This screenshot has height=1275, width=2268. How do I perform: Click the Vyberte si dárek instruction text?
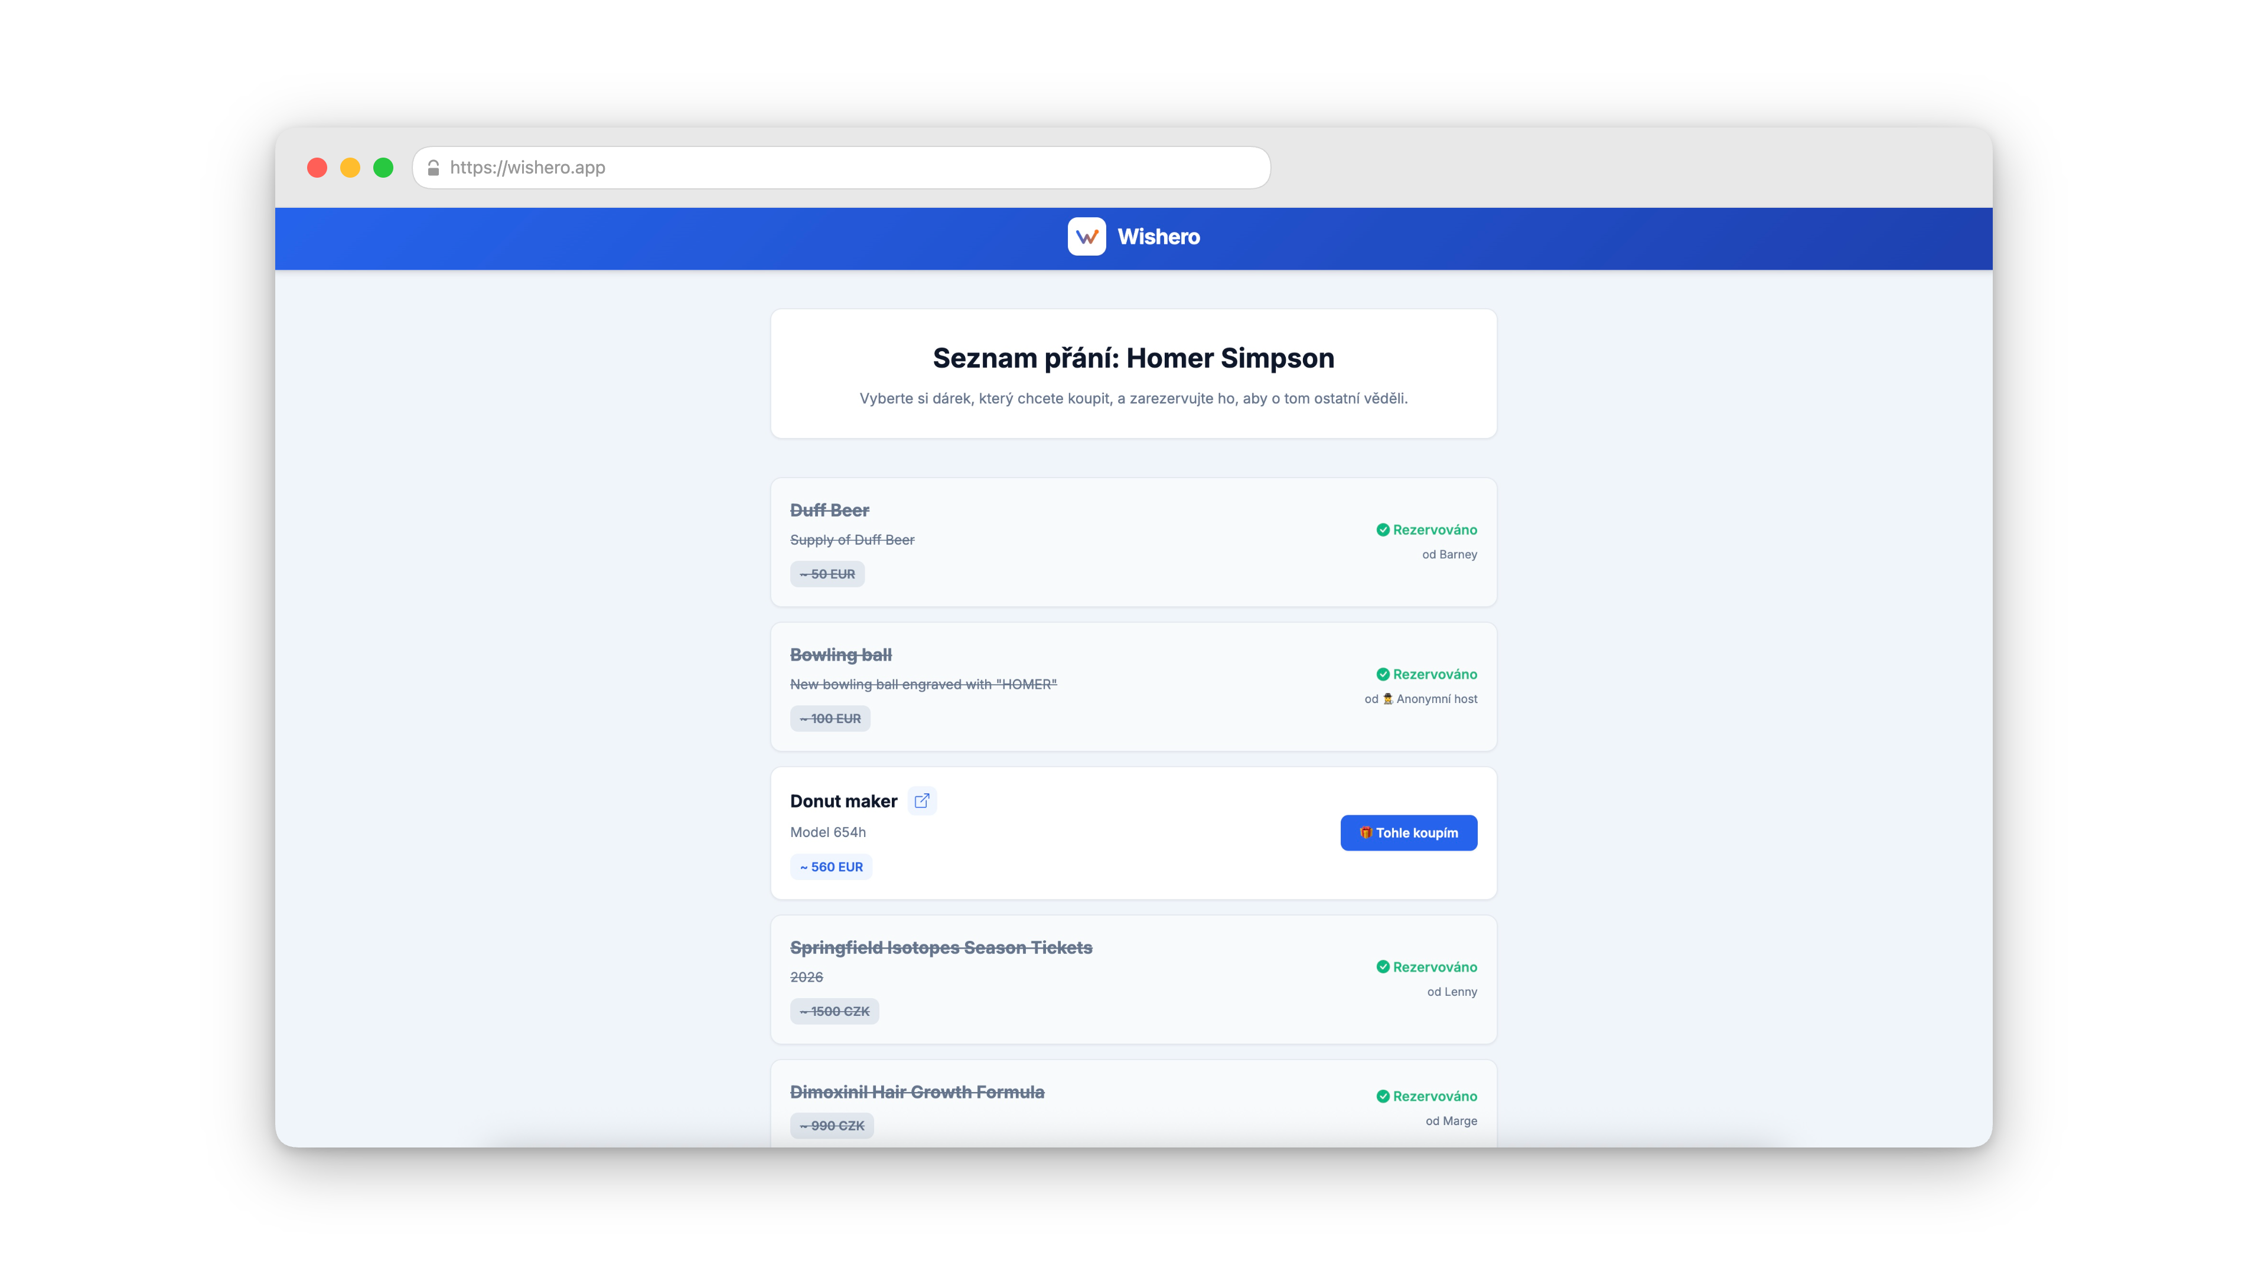click(1133, 398)
